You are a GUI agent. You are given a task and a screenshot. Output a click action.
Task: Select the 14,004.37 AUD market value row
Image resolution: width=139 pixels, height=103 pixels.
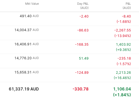69,33
